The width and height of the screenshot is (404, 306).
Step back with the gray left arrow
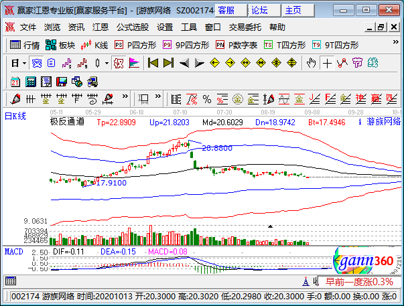point(184,63)
